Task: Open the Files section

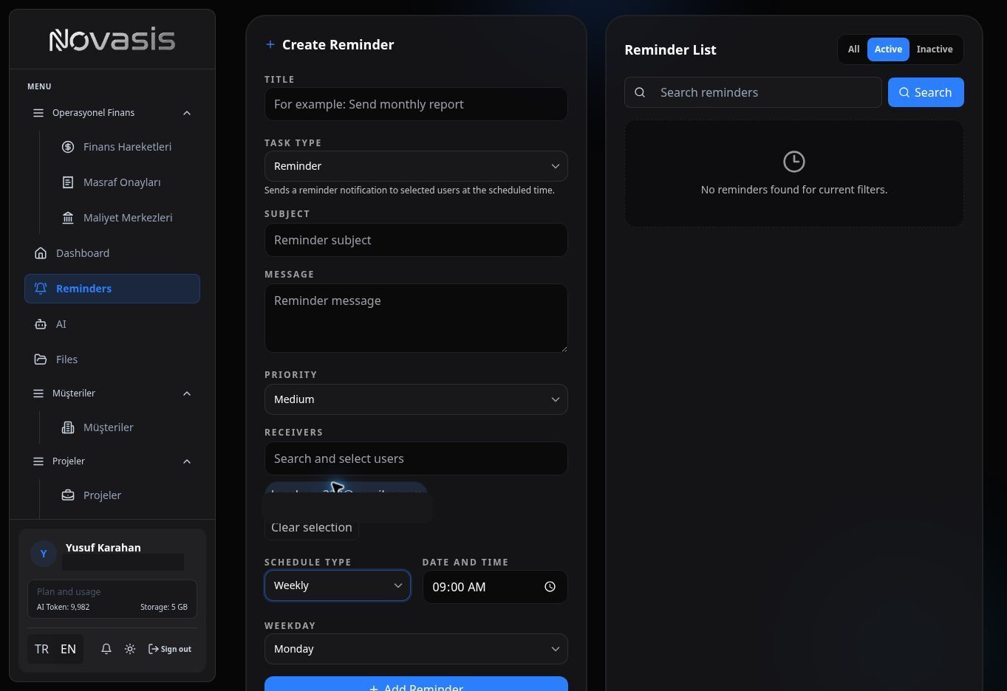Action: (112, 360)
